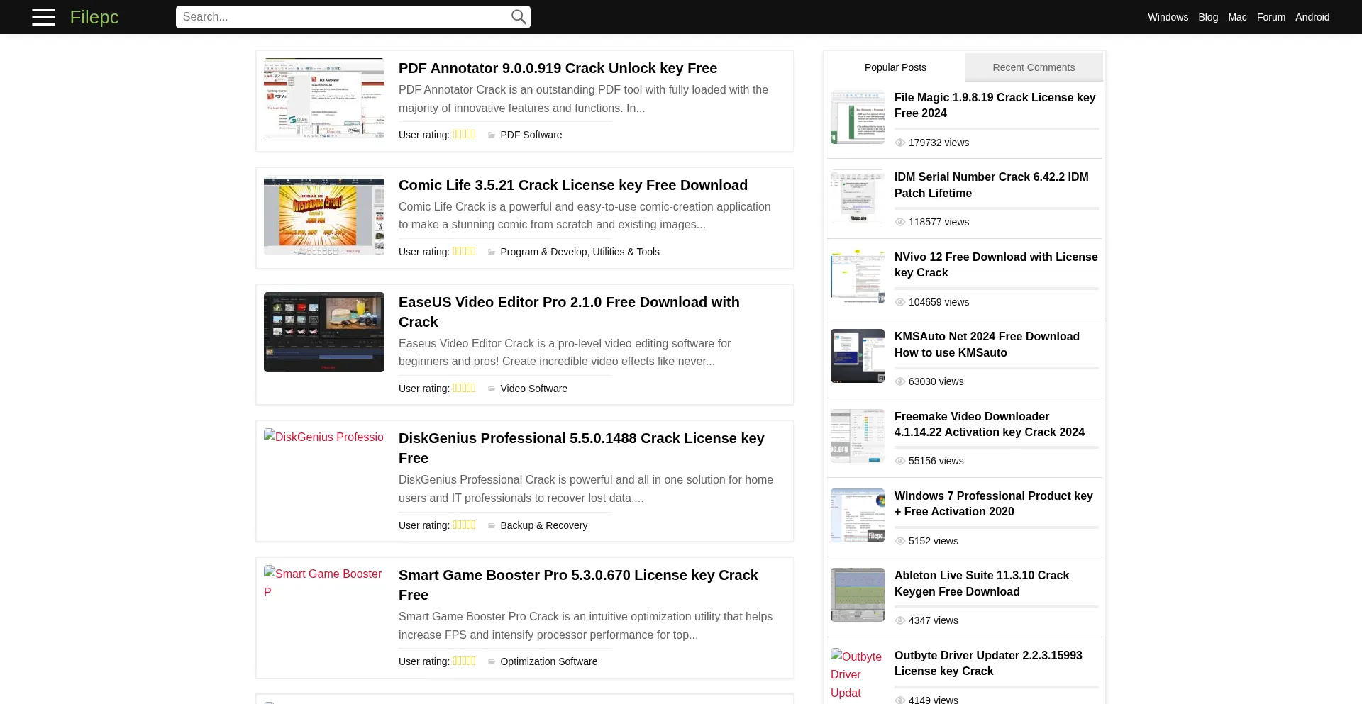Image resolution: width=1362 pixels, height=704 pixels.
Task: Open KMSAuto Net 2024 popular post
Action: (987, 345)
